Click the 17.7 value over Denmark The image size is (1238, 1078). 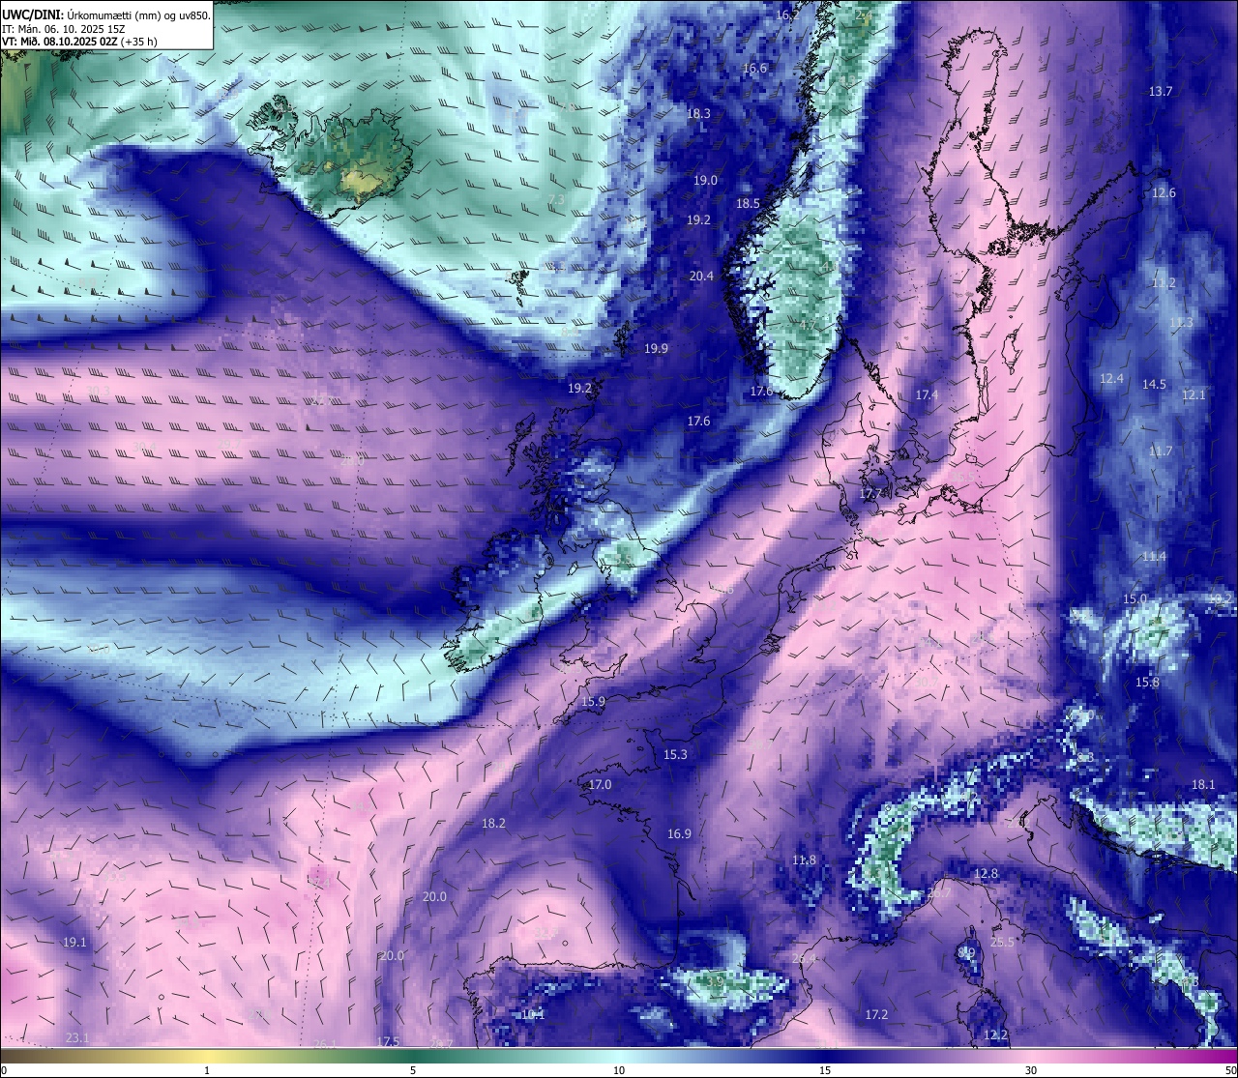(x=870, y=493)
